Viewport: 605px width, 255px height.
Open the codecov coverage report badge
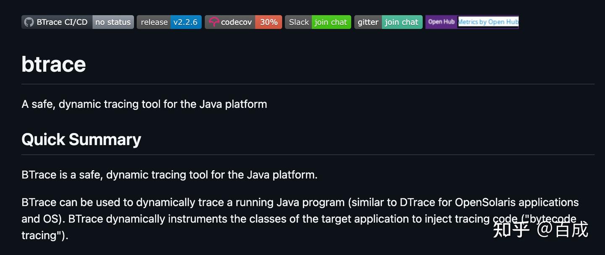243,22
